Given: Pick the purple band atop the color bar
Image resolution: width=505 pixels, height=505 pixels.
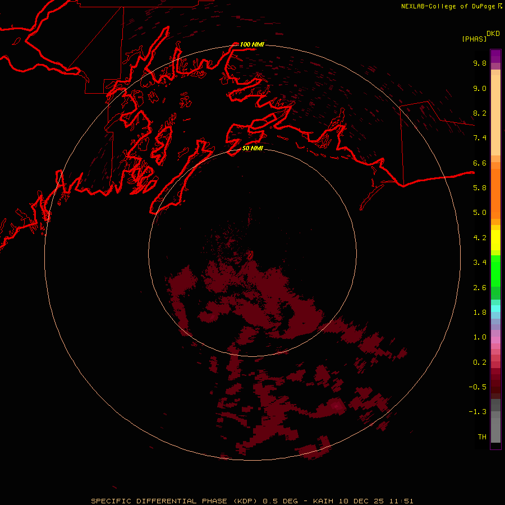Looking at the screenshot, I should coord(495,56).
